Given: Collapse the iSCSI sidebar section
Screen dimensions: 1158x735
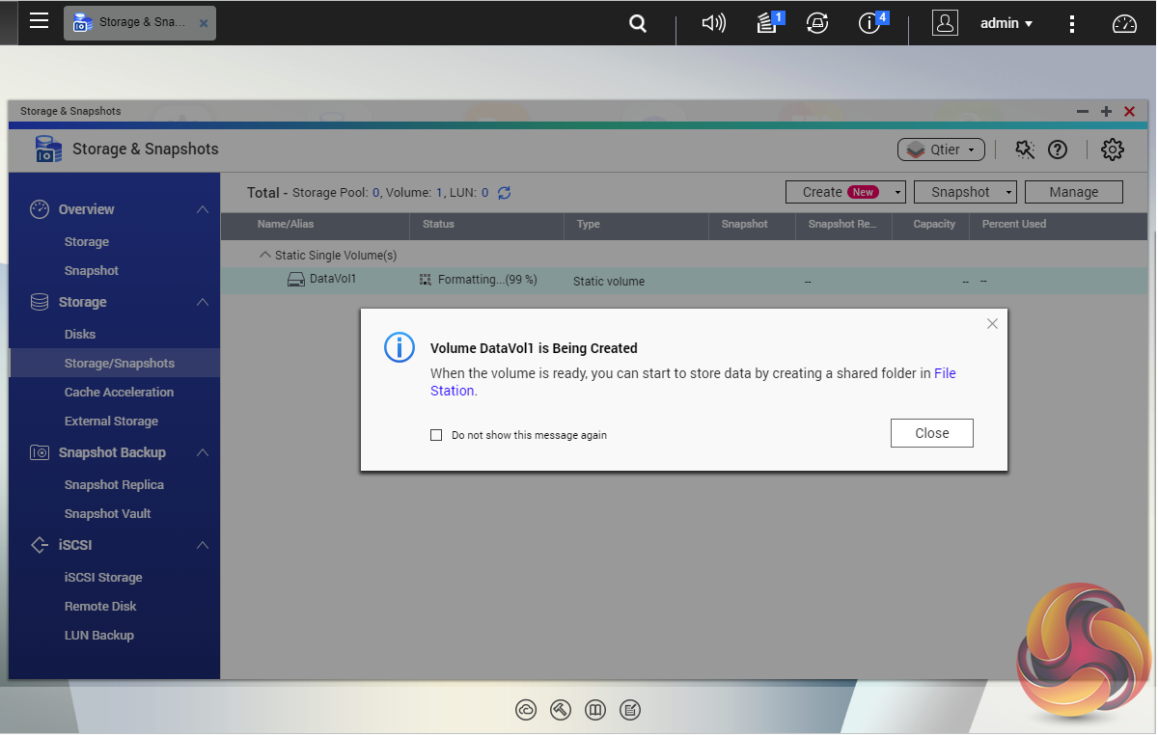Looking at the screenshot, I should point(203,545).
